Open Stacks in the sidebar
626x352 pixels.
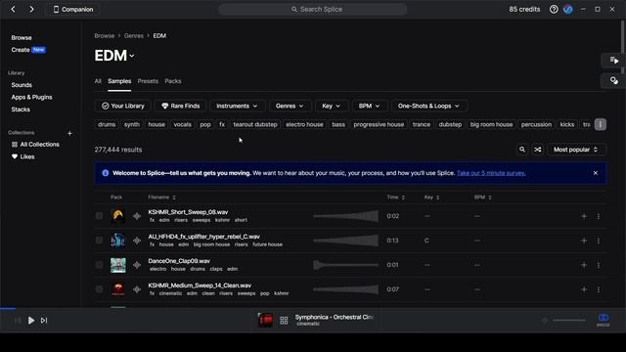[x=21, y=110]
